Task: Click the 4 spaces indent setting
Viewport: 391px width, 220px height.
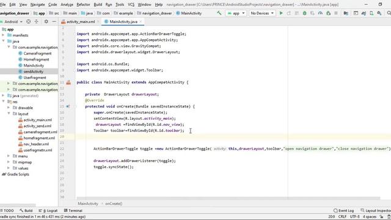Action: (x=370, y=217)
